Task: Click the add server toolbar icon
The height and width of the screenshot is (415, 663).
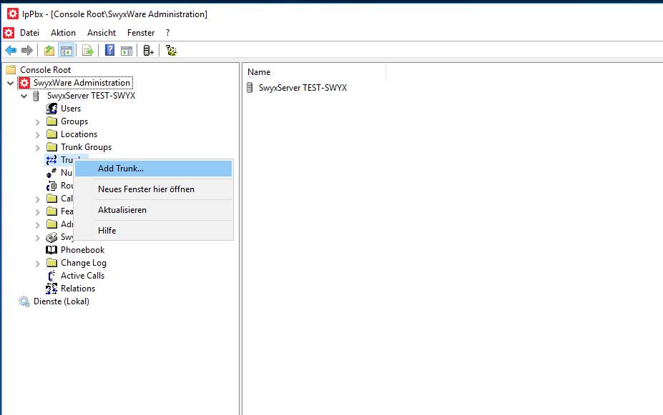Action: 148,51
